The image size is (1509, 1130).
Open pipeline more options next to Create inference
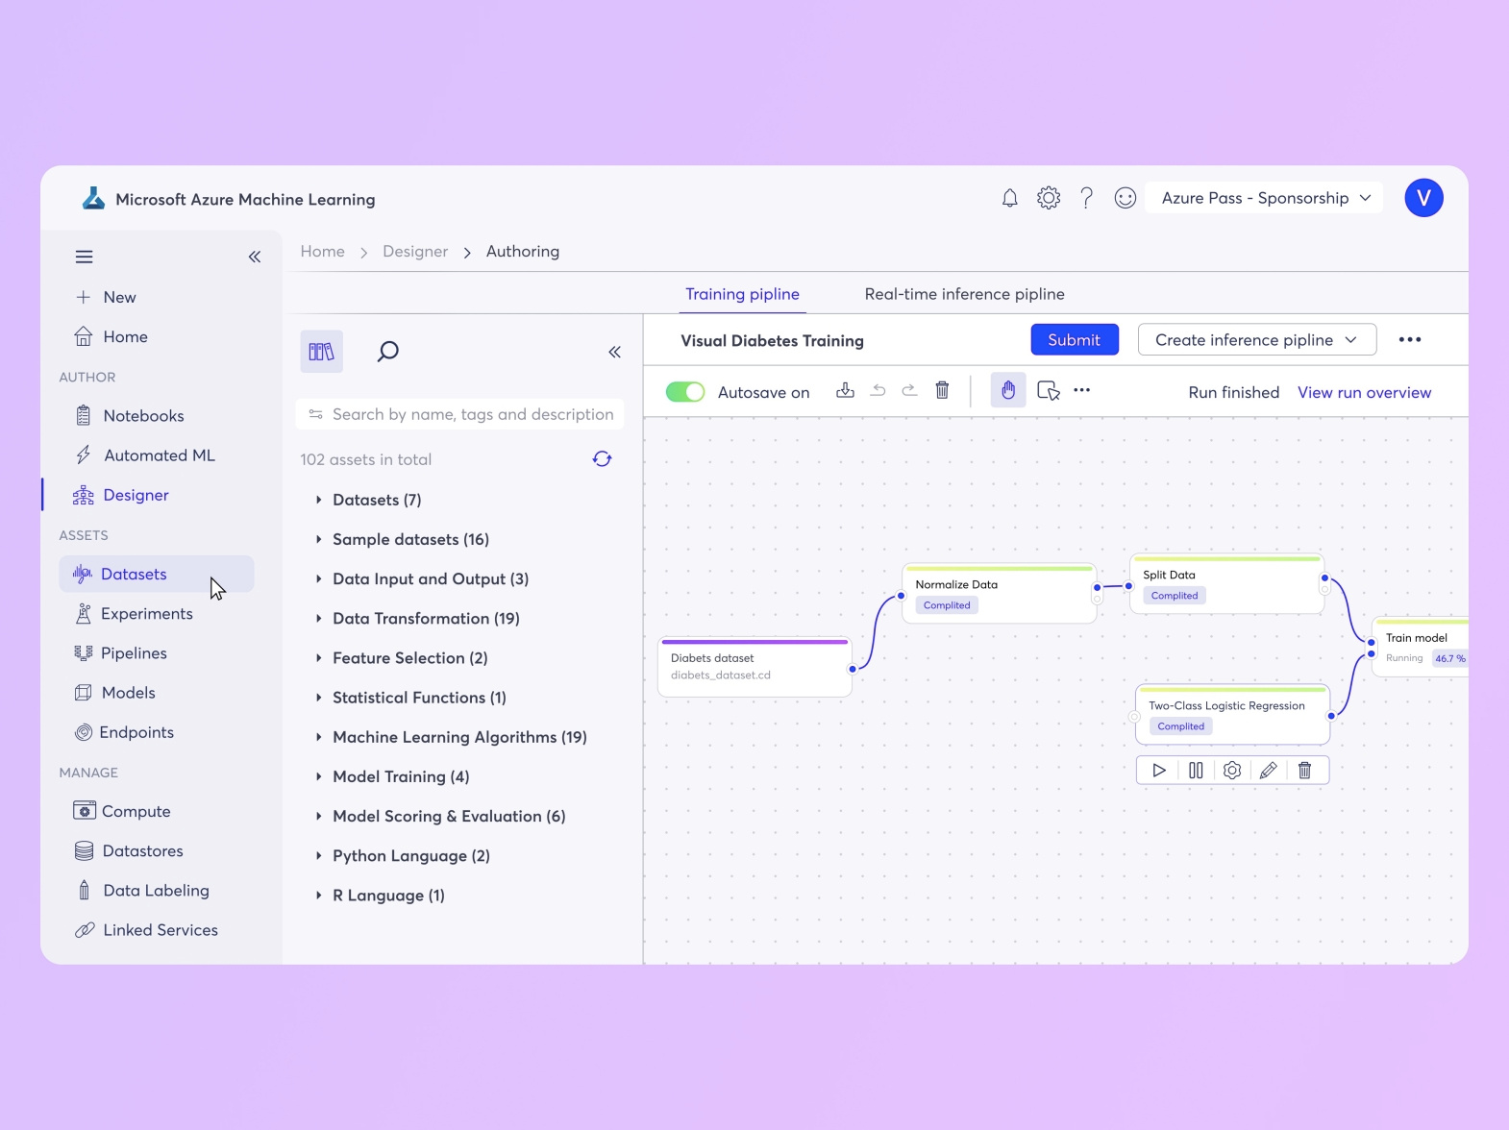click(1410, 340)
